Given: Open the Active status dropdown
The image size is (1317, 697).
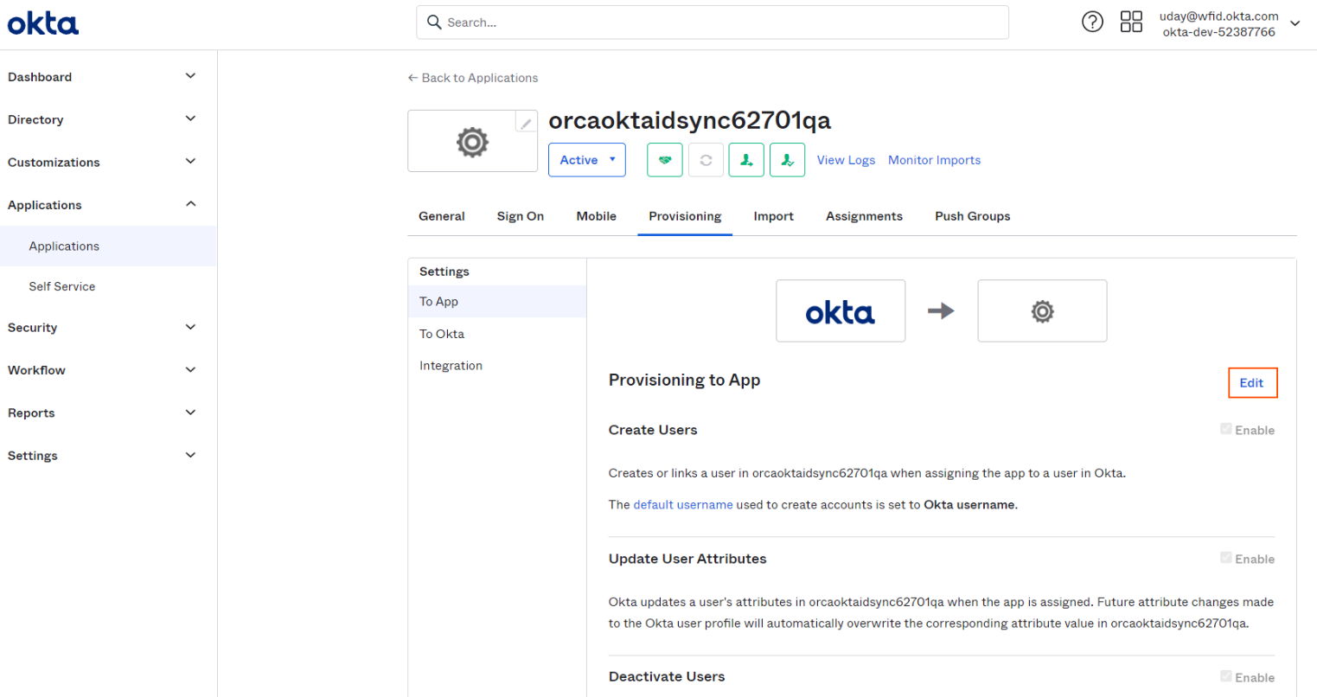Looking at the screenshot, I should coord(587,160).
